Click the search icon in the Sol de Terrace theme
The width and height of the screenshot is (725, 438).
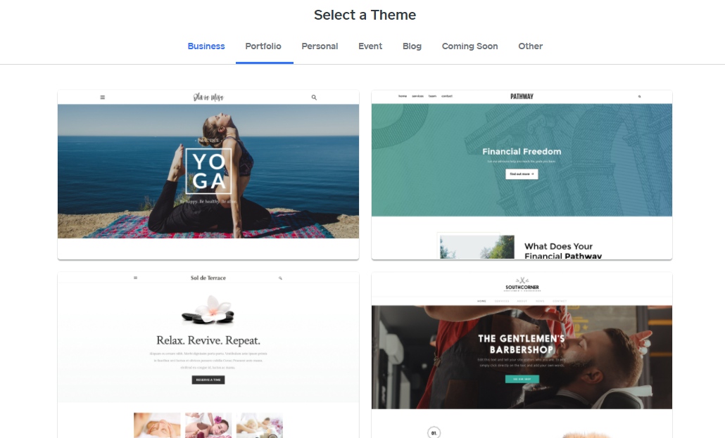point(280,278)
